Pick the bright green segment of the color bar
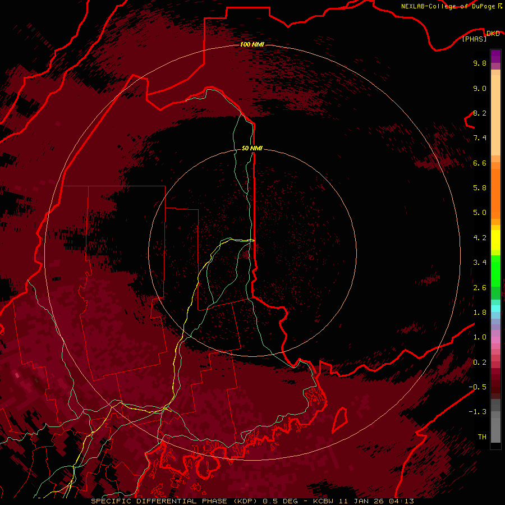This screenshot has height=505, width=505. [x=495, y=270]
